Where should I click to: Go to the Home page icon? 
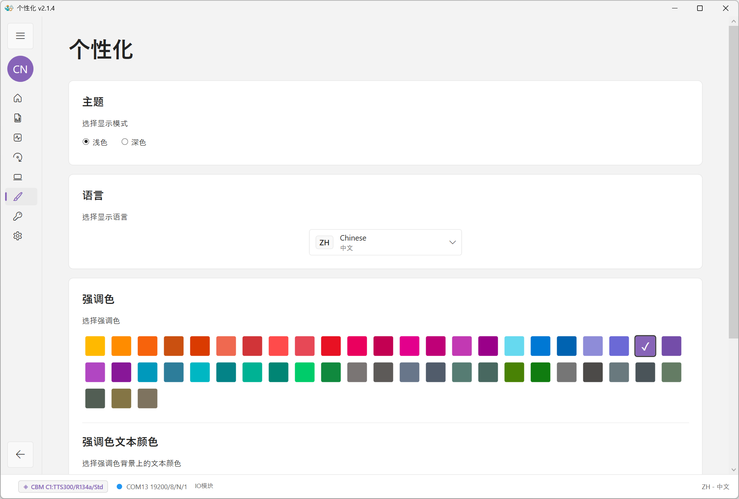click(18, 98)
